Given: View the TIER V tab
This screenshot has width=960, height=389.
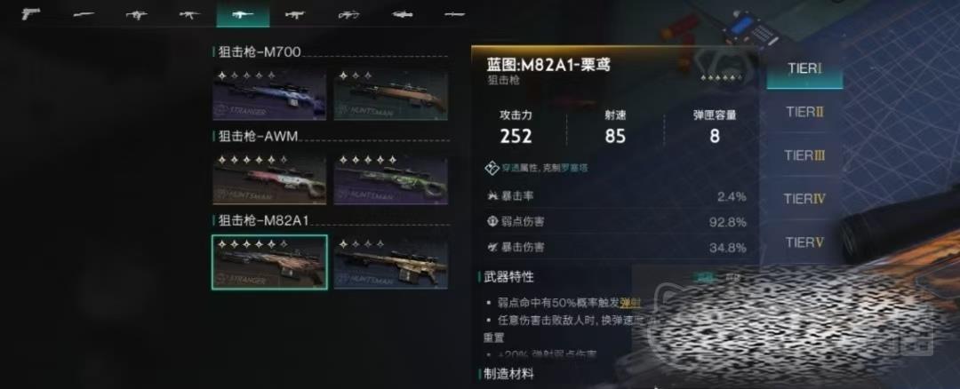Looking at the screenshot, I should coord(804,242).
